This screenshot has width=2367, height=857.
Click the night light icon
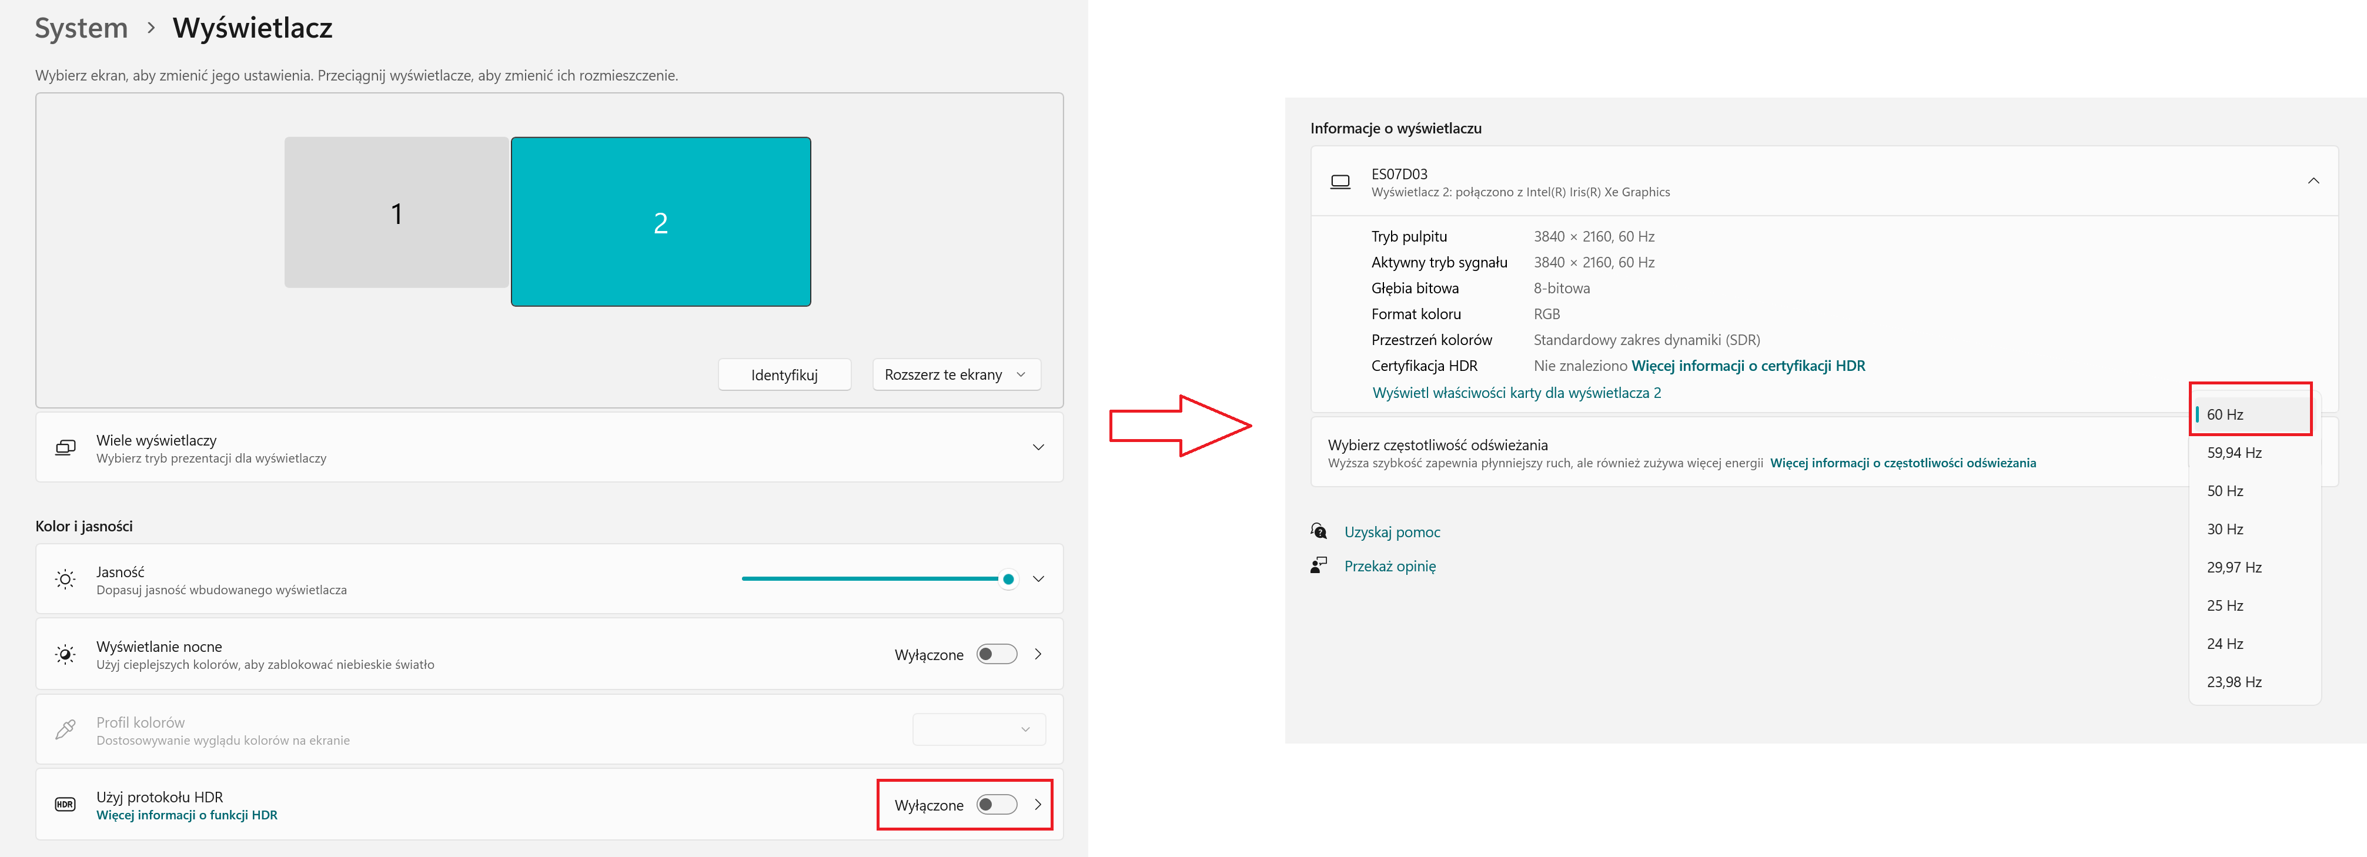click(x=65, y=655)
